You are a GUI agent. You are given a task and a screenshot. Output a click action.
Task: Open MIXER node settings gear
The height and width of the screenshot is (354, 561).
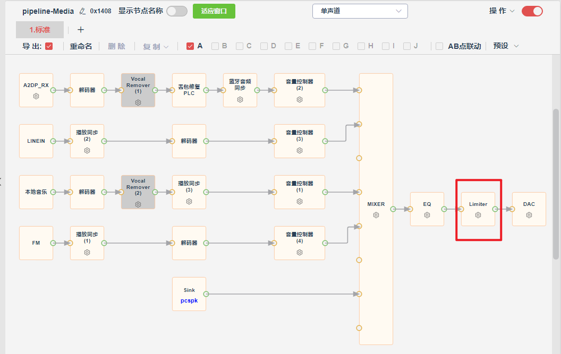point(376,215)
